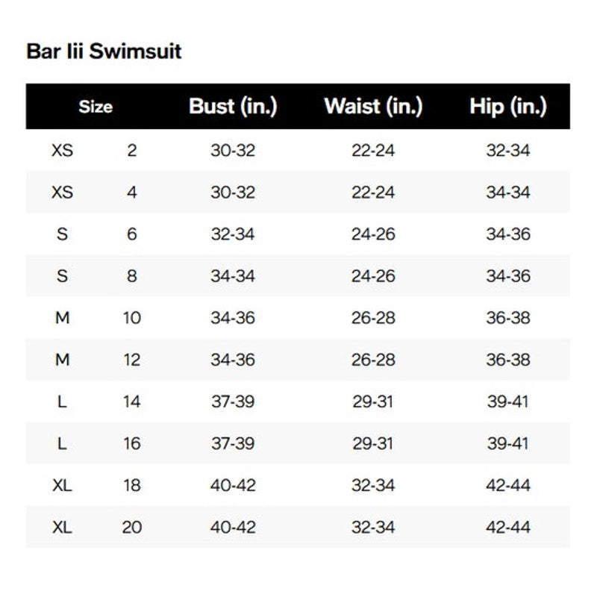Select the numeric size 20 cell
597x597 pixels.
(x=132, y=527)
